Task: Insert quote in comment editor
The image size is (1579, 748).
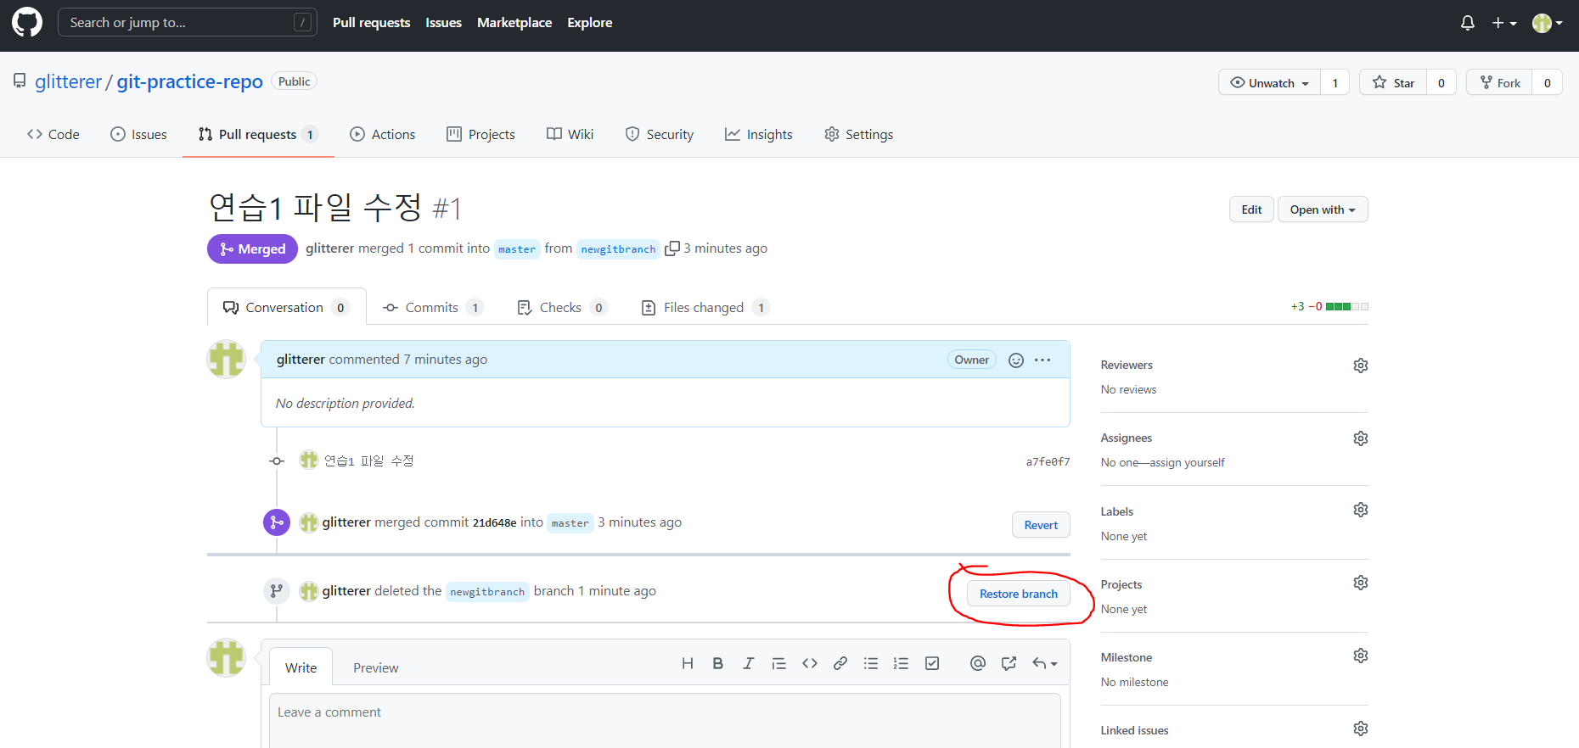Action: tap(779, 663)
